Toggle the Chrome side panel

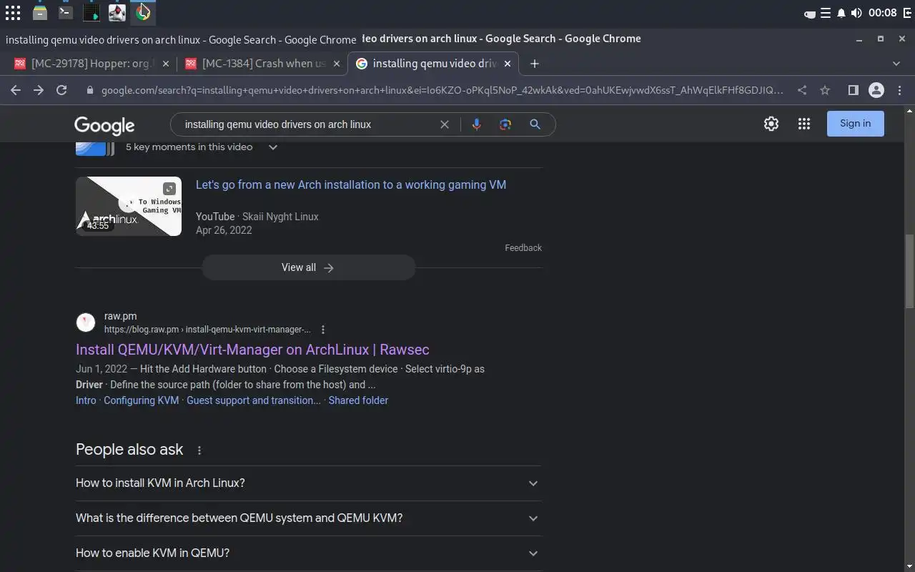click(853, 90)
